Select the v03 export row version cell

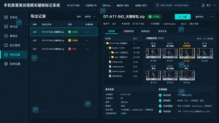coord(35,32)
